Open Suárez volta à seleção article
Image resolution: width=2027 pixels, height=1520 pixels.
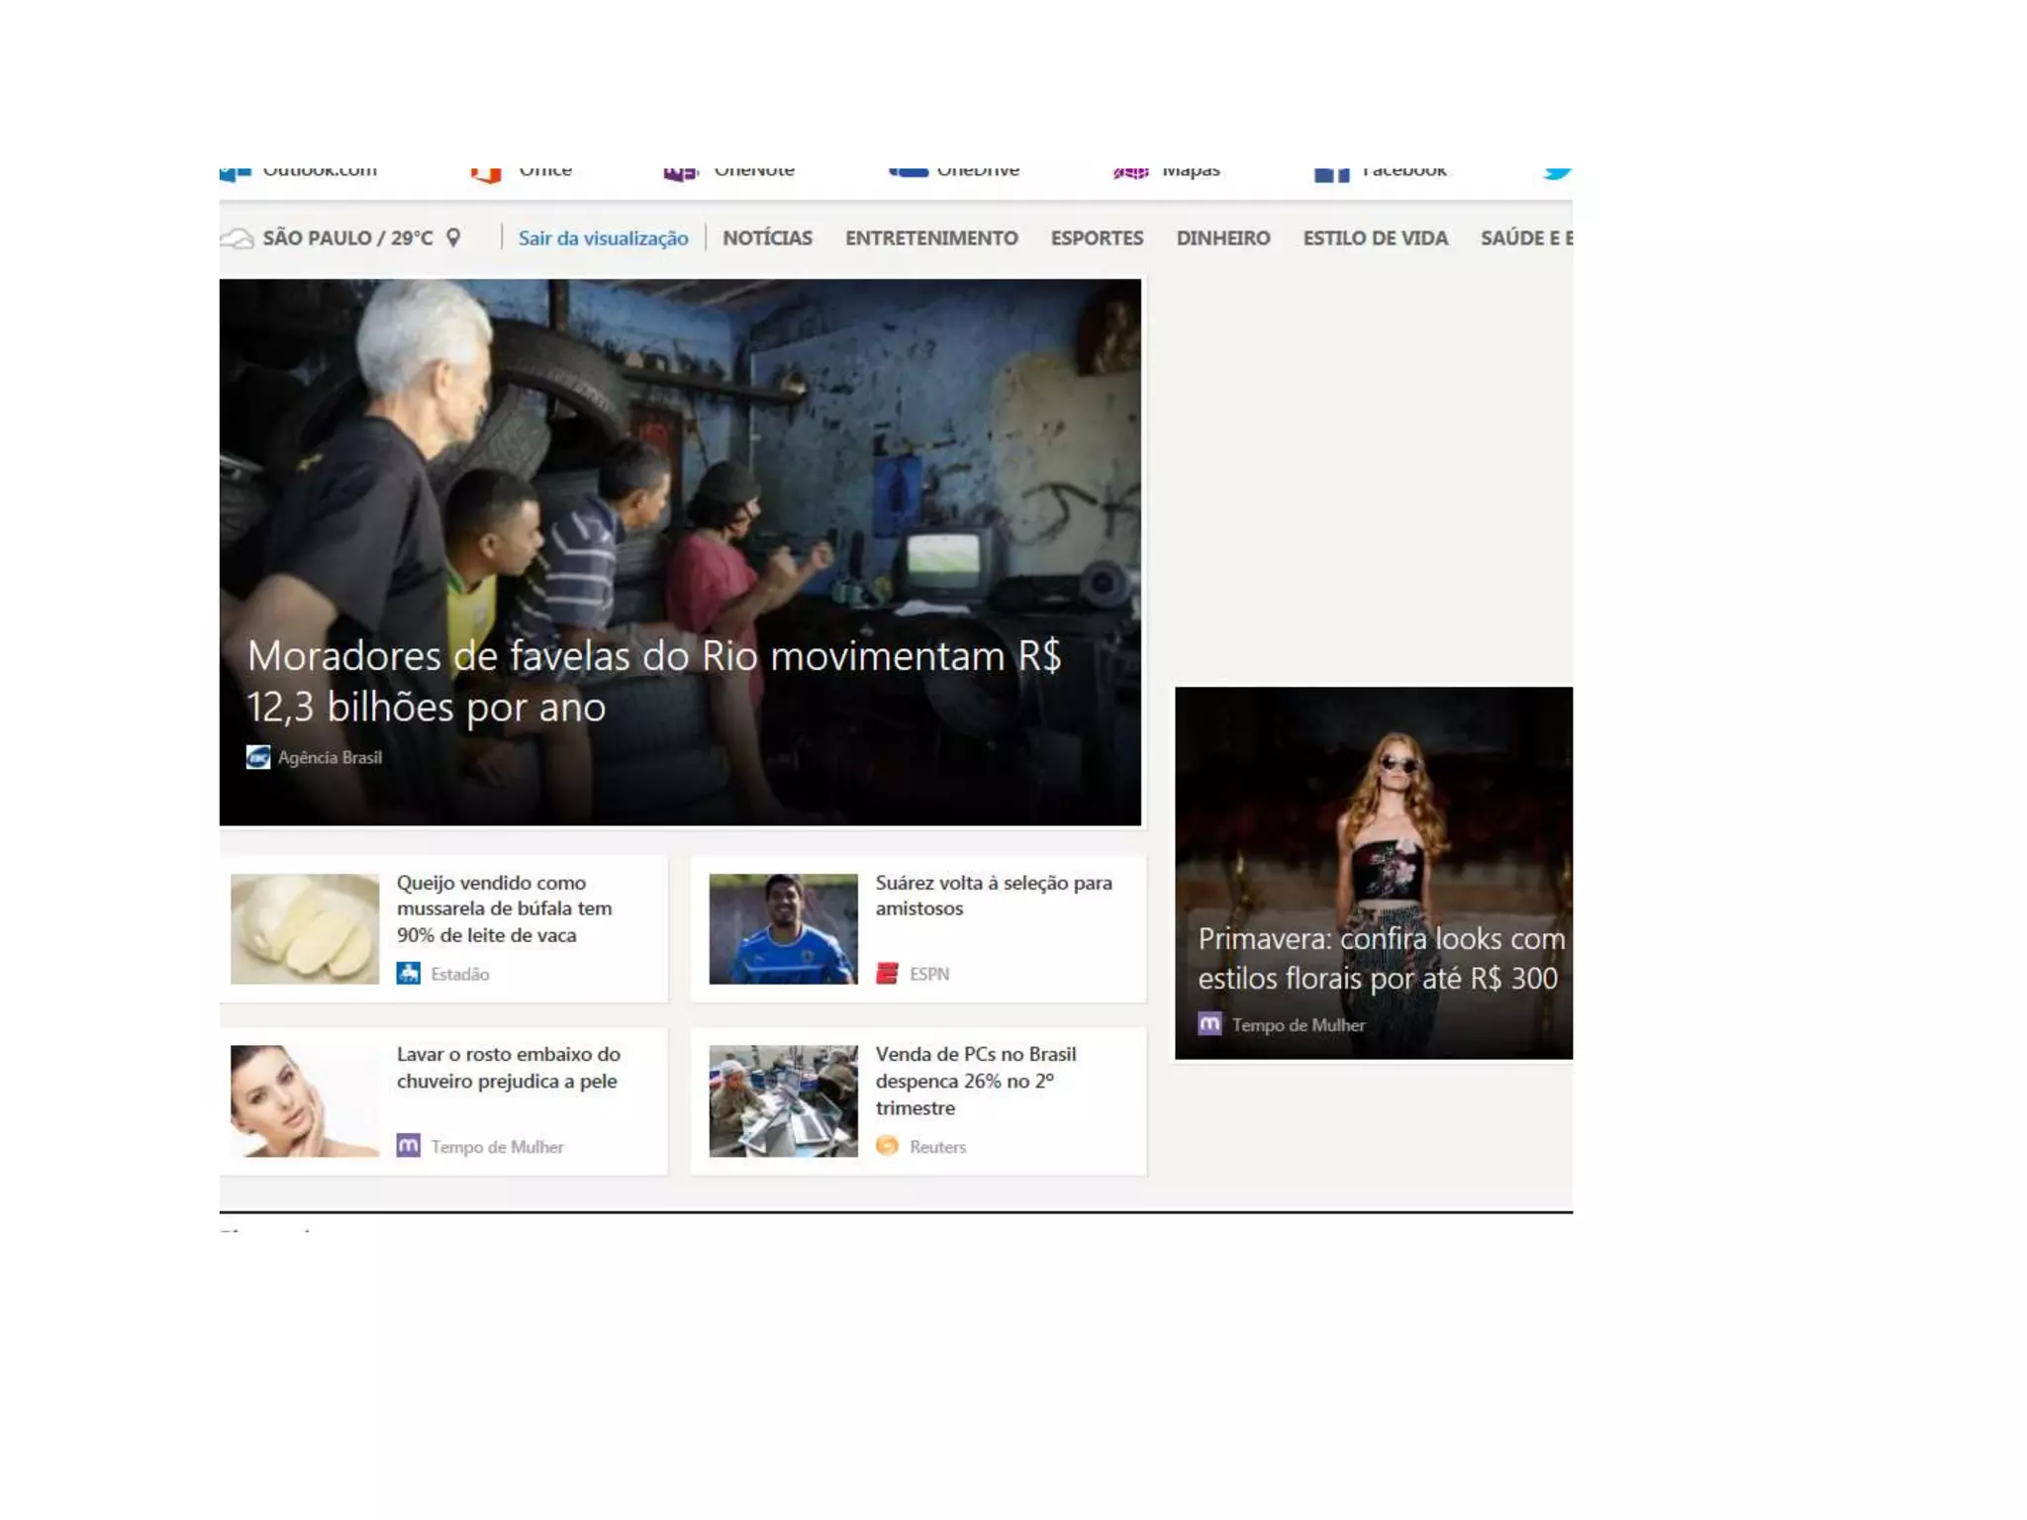[993, 895]
